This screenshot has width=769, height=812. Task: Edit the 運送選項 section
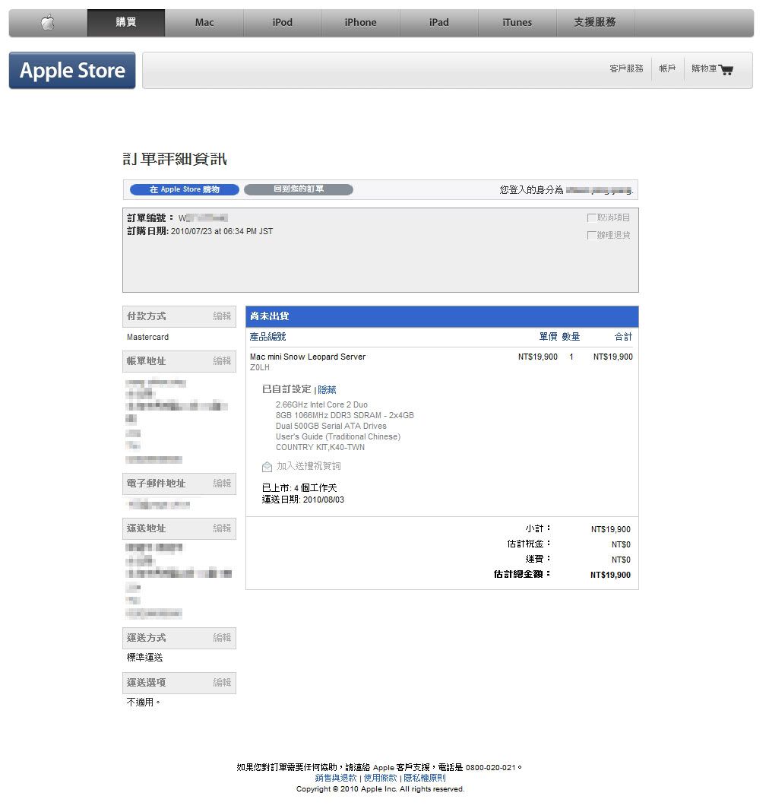tap(222, 683)
